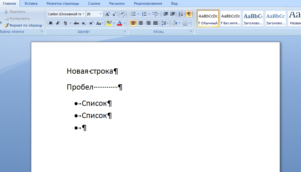Screen dimensions: 301x172
Task: Click the Clear Formatting eraser icon
Action: pos(122,14)
